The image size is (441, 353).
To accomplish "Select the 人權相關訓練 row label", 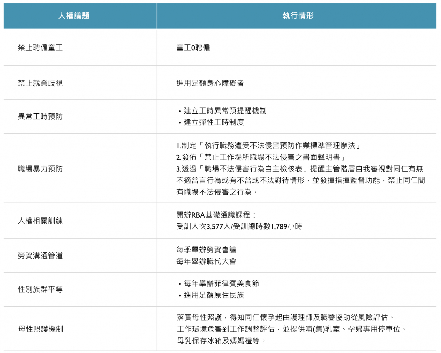I will (x=40, y=221).
